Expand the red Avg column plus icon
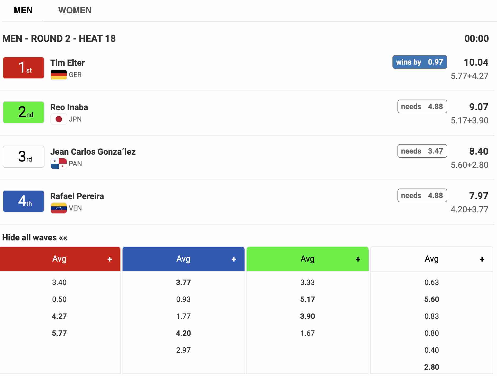 [x=110, y=259]
